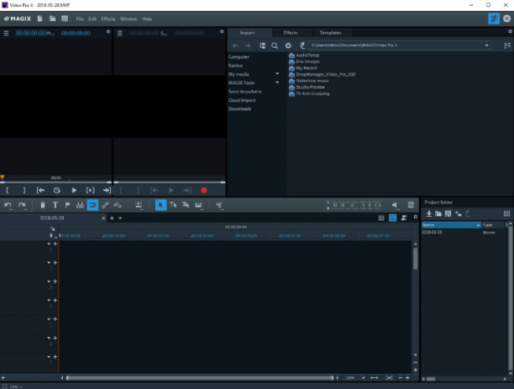
Task: Click the new project icon in top bar
Action: click(x=39, y=18)
